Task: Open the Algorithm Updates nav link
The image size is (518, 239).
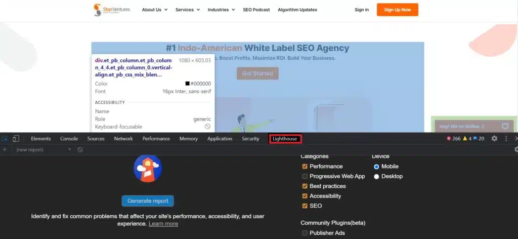Action: click(x=297, y=10)
